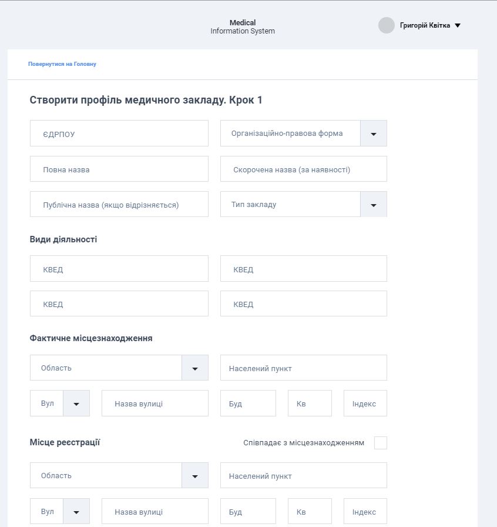Viewport: 497px width, 527px height.
Task: Click Населений пункт field in Фактичне місцезнаходження
Action: 304,368
